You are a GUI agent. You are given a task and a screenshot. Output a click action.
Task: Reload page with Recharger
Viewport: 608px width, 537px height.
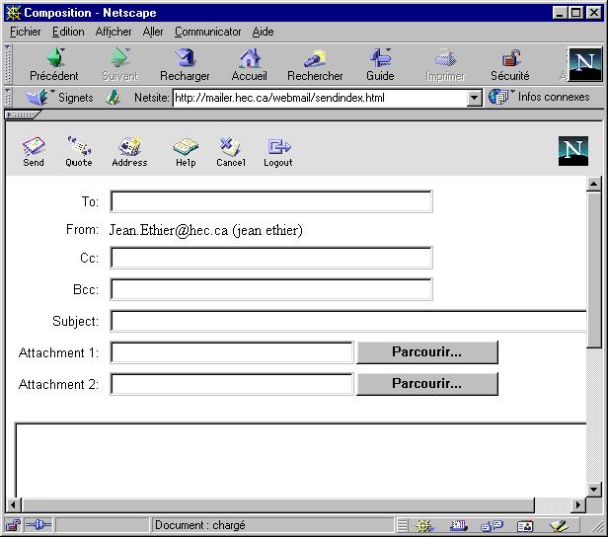point(185,65)
